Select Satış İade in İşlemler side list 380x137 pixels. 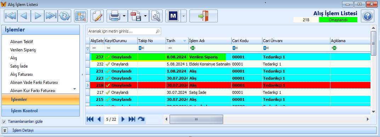click(19, 66)
